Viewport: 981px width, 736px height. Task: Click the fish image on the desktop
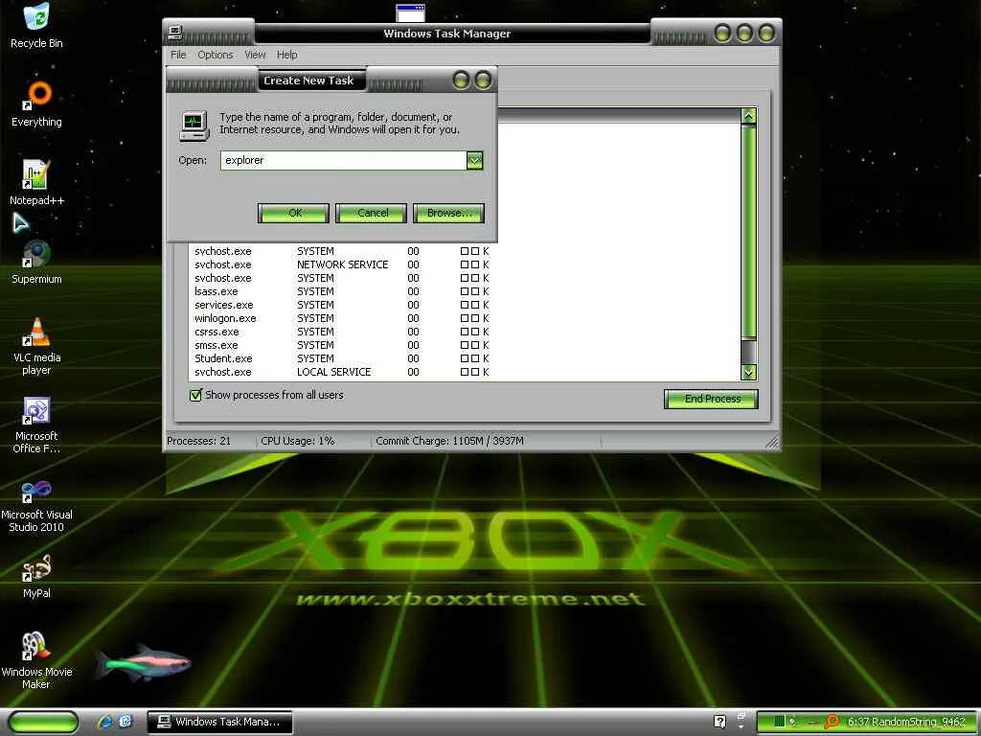144,663
